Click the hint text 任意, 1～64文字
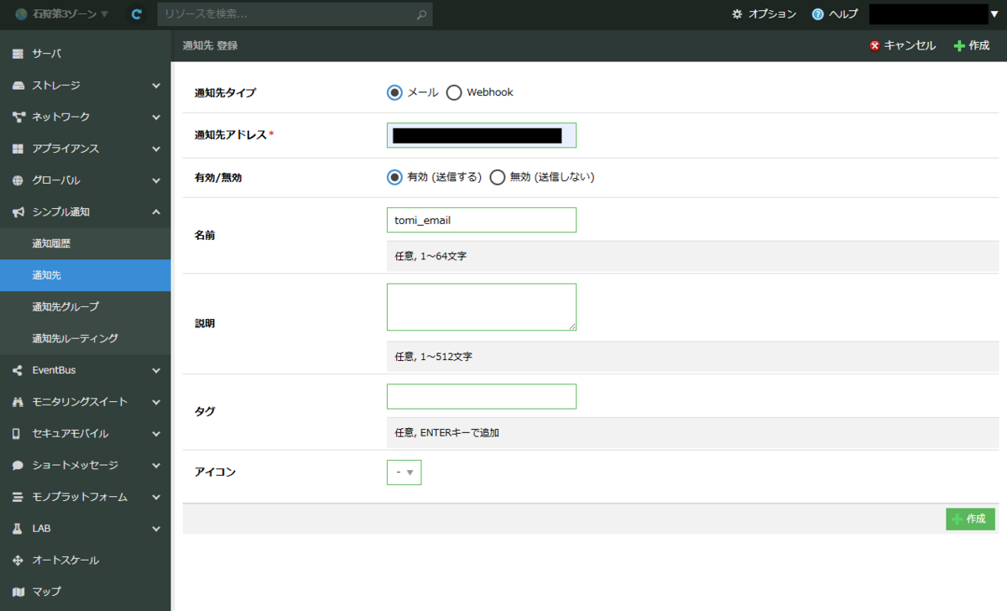The height and width of the screenshot is (611, 1007). click(430, 256)
